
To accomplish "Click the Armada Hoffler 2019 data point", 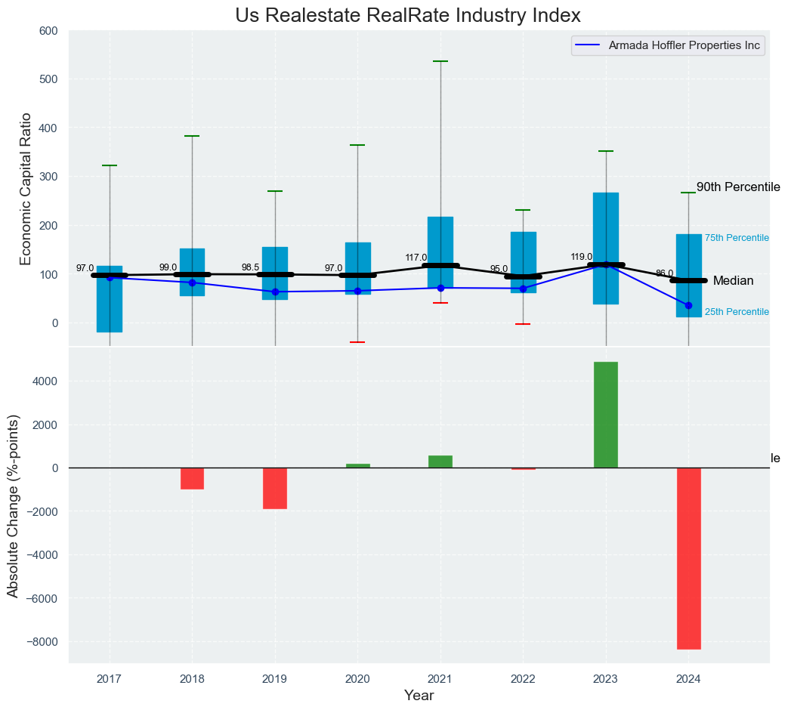I will pos(275,292).
